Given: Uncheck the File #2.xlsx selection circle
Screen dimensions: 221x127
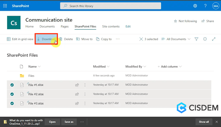Looking at the screenshot, I should 12,94.
